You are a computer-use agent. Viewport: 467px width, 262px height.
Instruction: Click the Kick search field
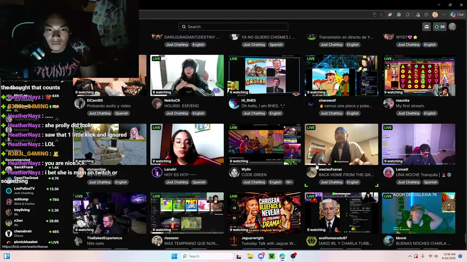click(233, 27)
